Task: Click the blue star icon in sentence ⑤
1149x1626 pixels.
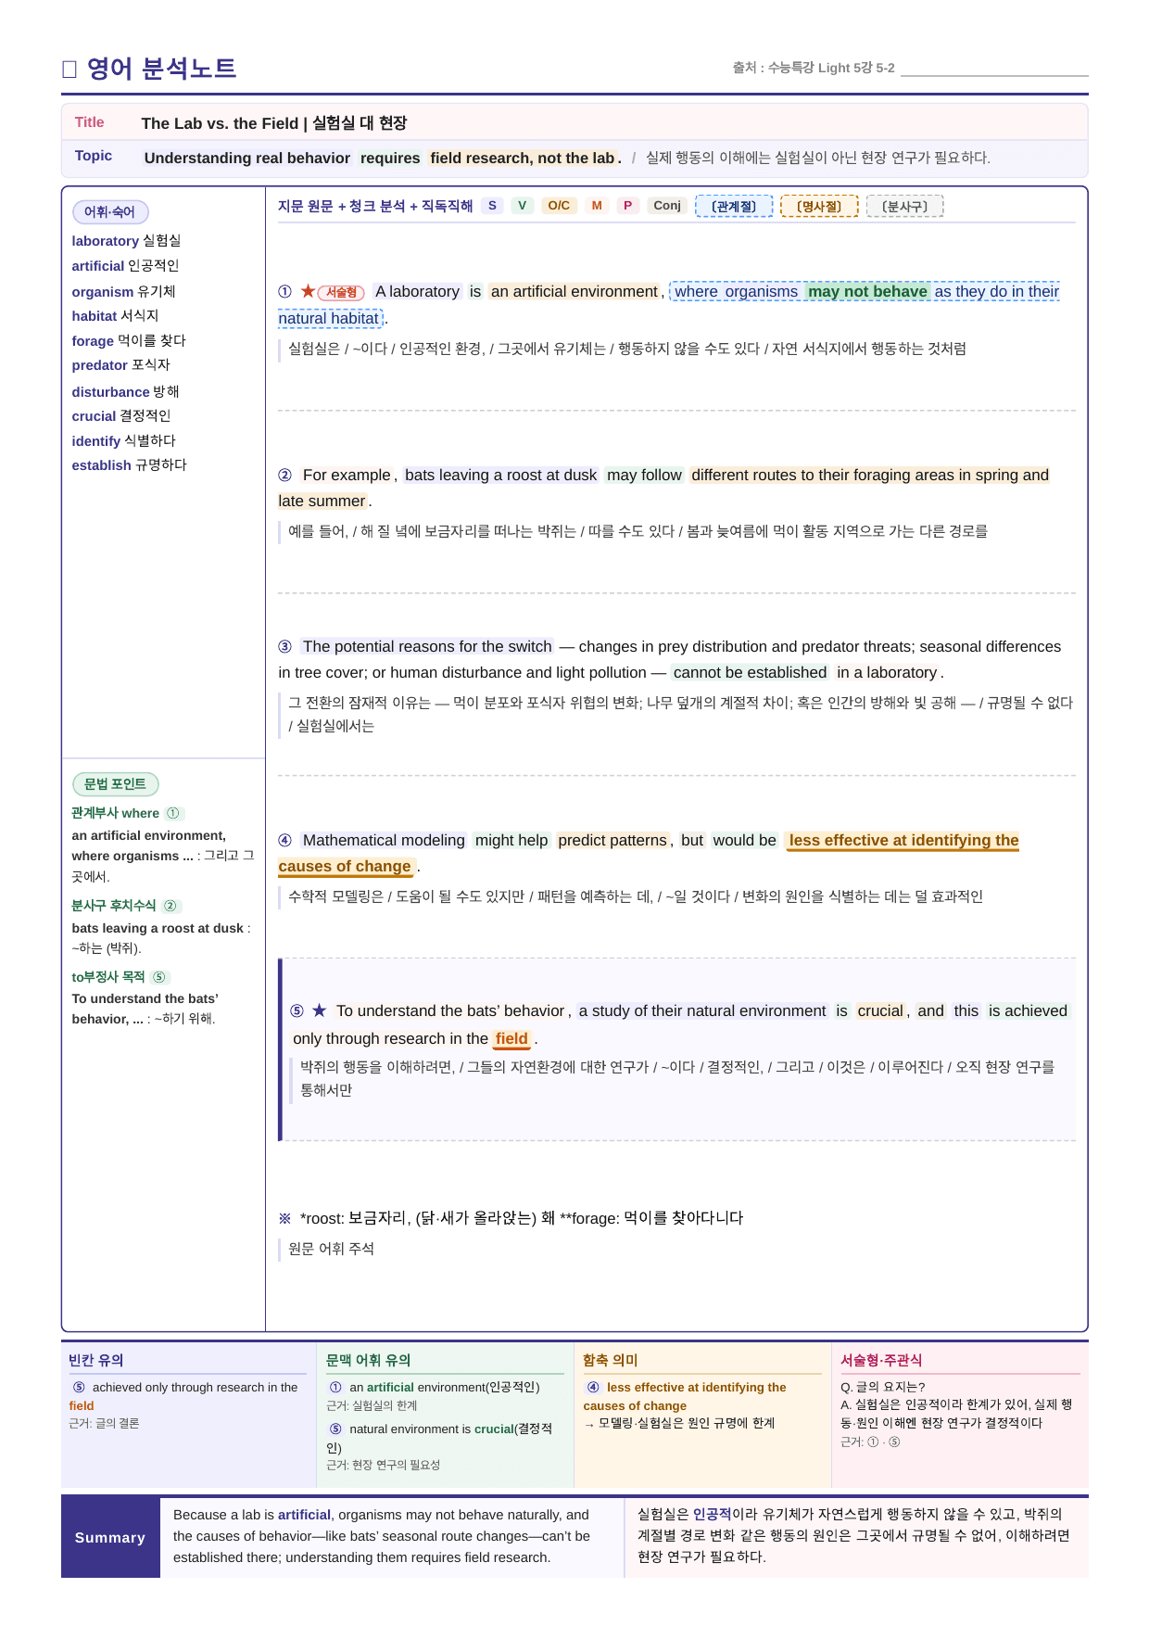Action: 319,1010
